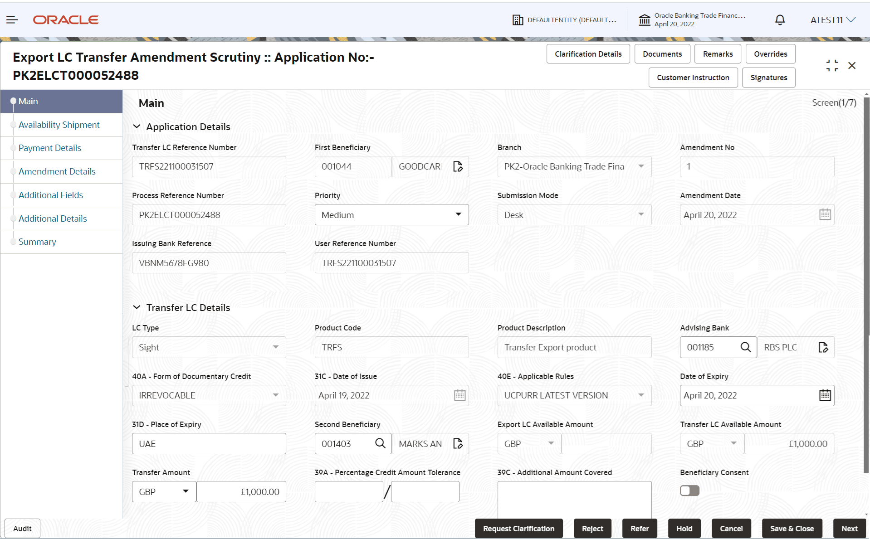The image size is (870, 539).
Task: Search Advising Bank using the magnifier icon
Action: pyautogui.click(x=745, y=347)
